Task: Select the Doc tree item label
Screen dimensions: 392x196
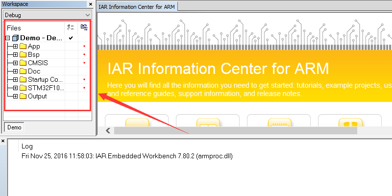Action: (34, 71)
